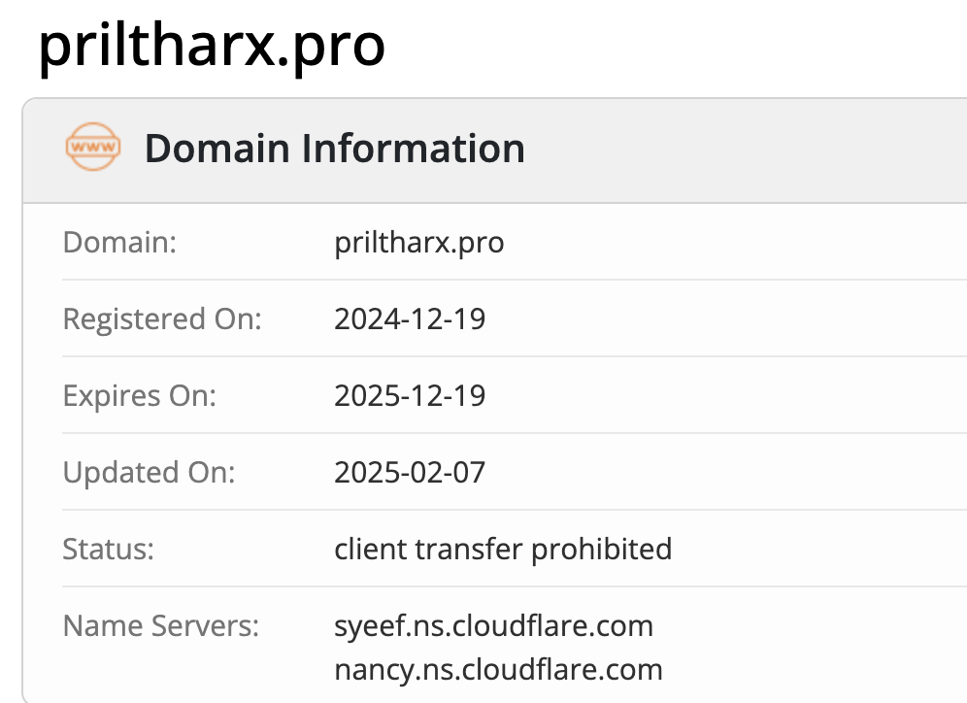Click the Updated On: label
This screenshot has width=967, height=703.
point(149,472)
